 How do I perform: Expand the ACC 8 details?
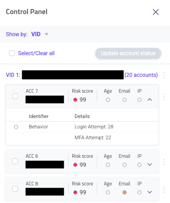tap(150, 192)
